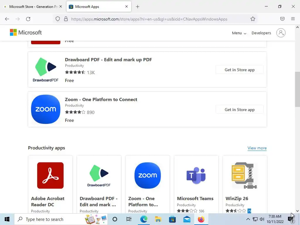Open Zoom card in Productivity apps
Viewport: 300px width, 225px height.
[x=148, y=185]
